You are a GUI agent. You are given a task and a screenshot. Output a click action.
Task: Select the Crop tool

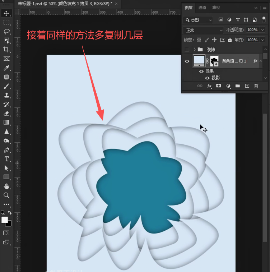pos(6,50)
